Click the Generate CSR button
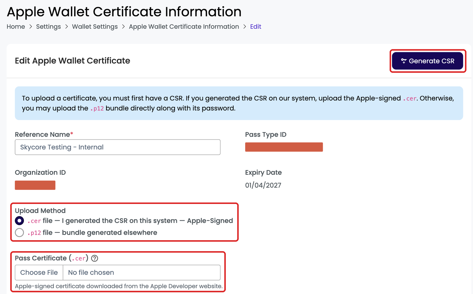 pos(427,61)
